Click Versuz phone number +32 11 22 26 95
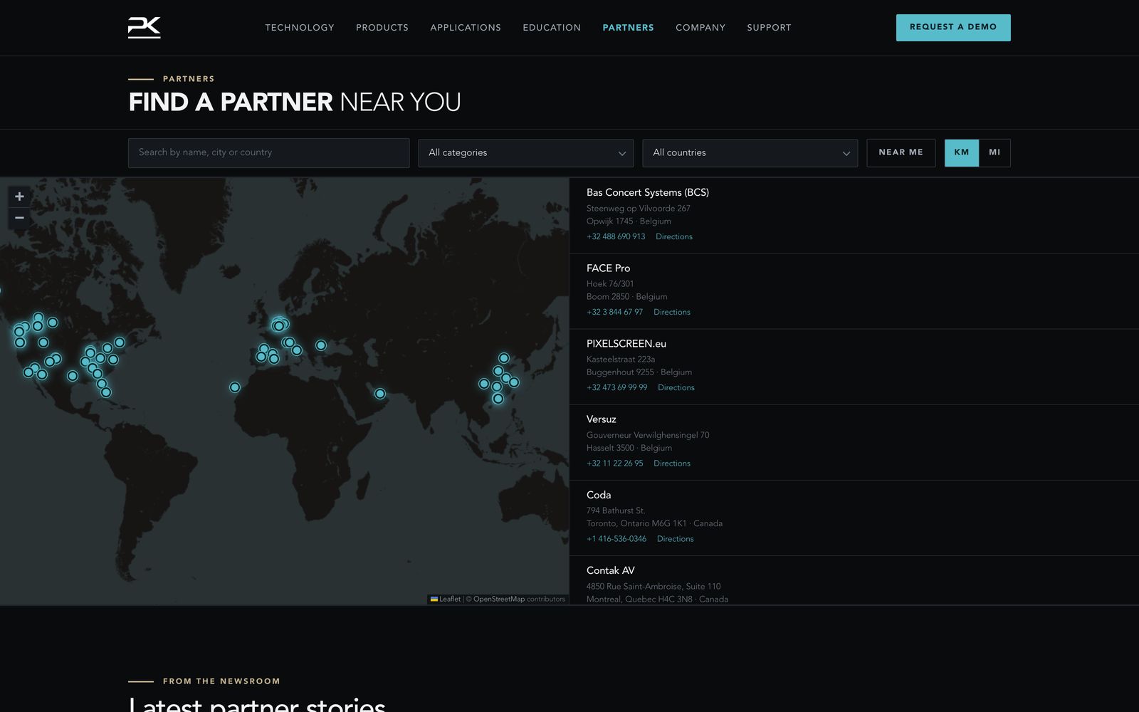The image size is (1139, 712). coord(614,464)
